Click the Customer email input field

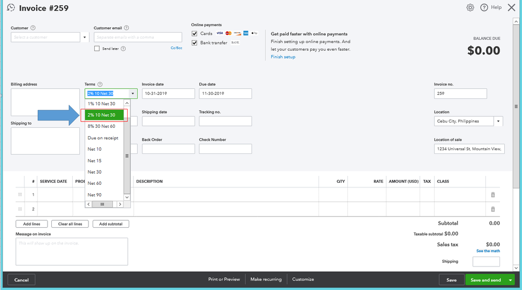coord(138,37)
